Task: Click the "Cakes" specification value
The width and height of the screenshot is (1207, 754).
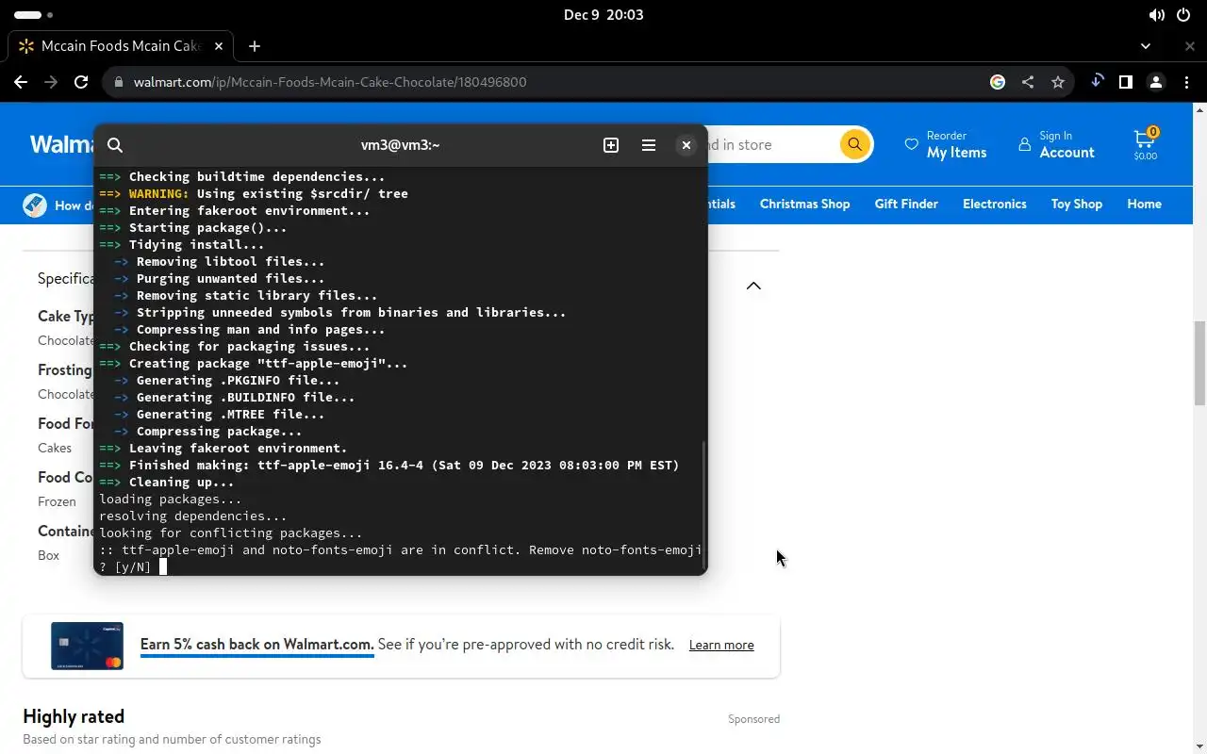Action: click(x=55, y=448)
